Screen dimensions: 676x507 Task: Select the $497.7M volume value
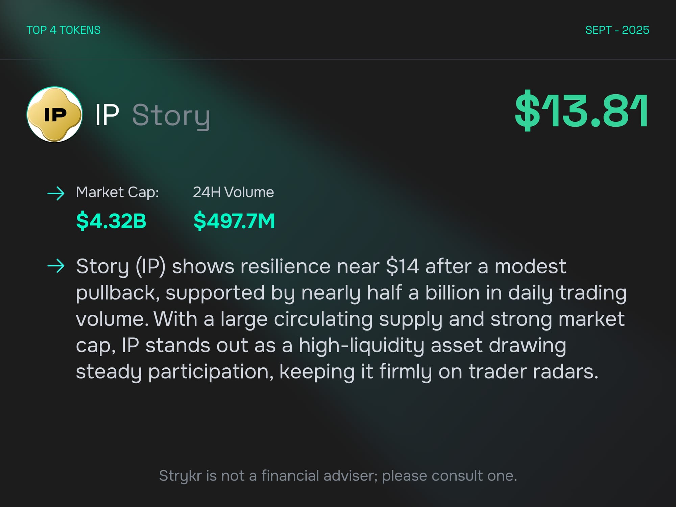(234, 221)
